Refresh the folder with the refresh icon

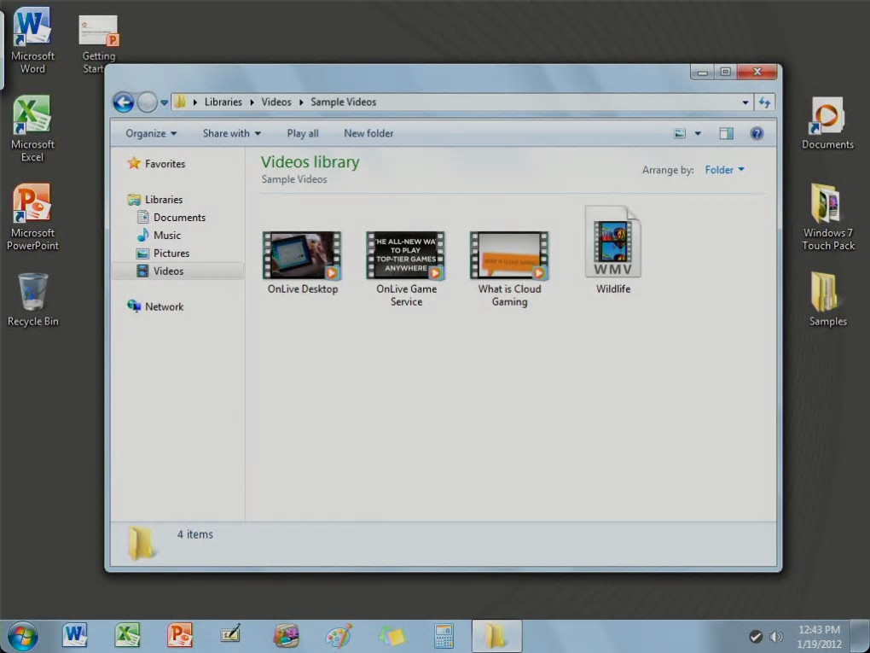tap(764, 102)
